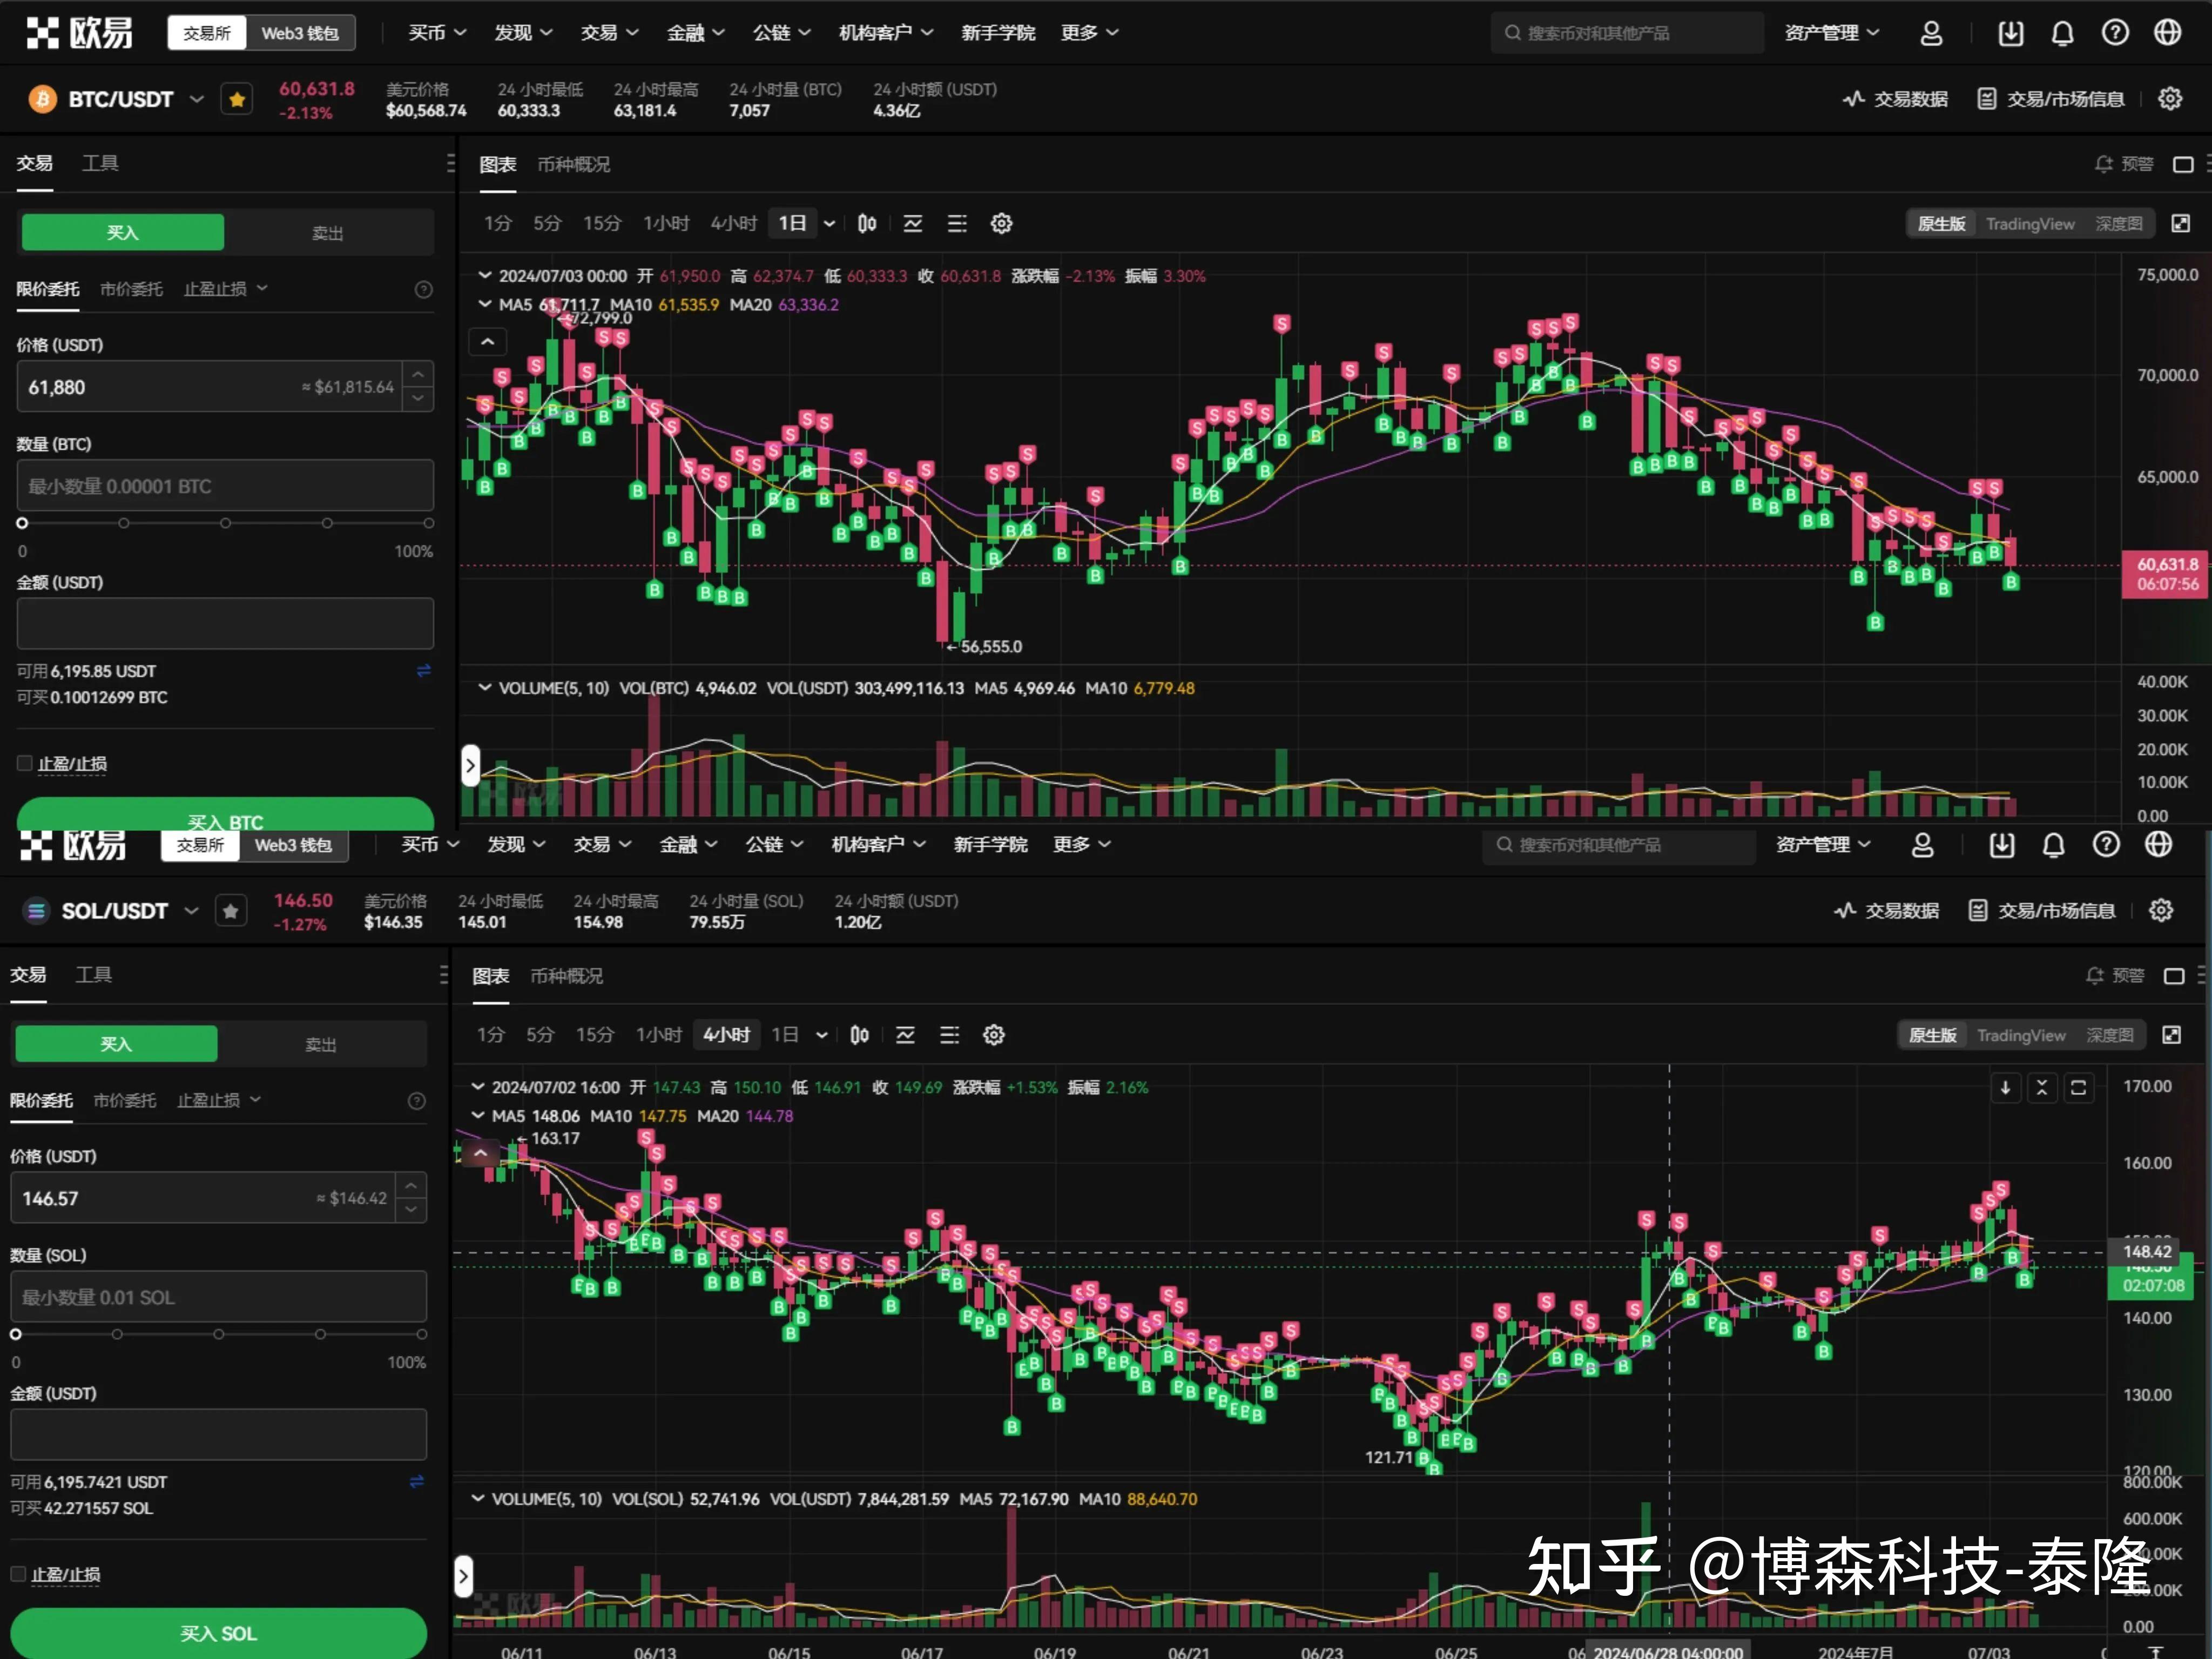Viewport: 2212px width, 1659px height.
Task: Select 卖出 button in BTC order panel
Action: (x=328, y=232)
